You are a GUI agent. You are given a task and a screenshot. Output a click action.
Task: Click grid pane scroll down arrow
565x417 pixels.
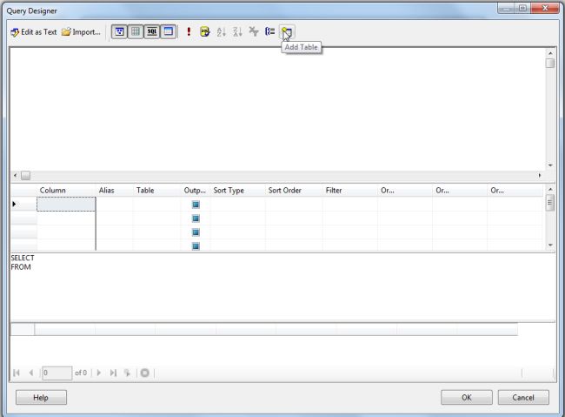[550, 245]
